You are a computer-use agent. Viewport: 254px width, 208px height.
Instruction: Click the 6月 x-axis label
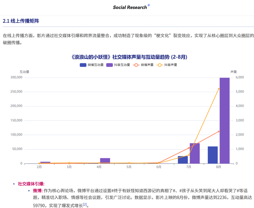159,167
